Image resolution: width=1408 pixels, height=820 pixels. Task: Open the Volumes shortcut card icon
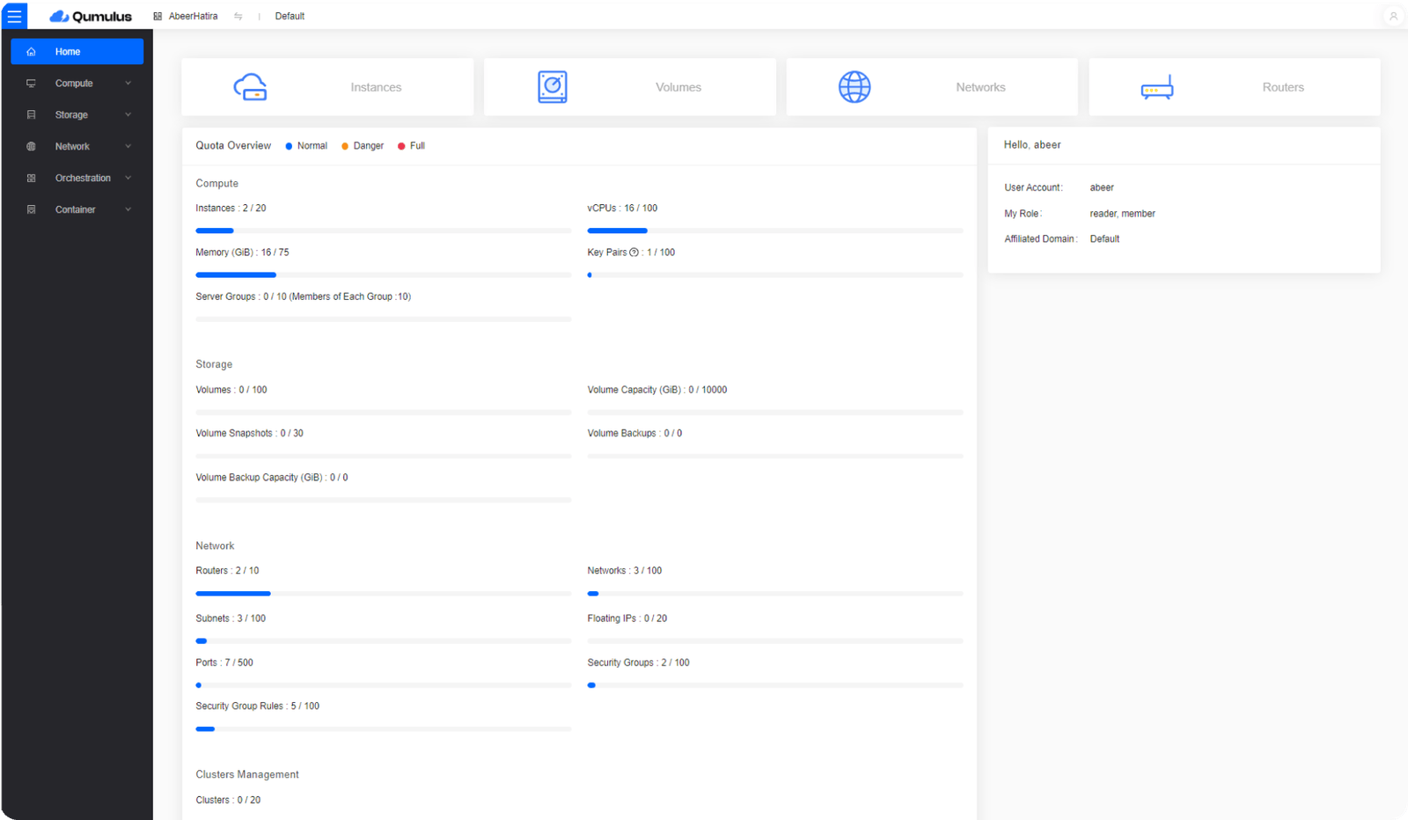[553, 86]
